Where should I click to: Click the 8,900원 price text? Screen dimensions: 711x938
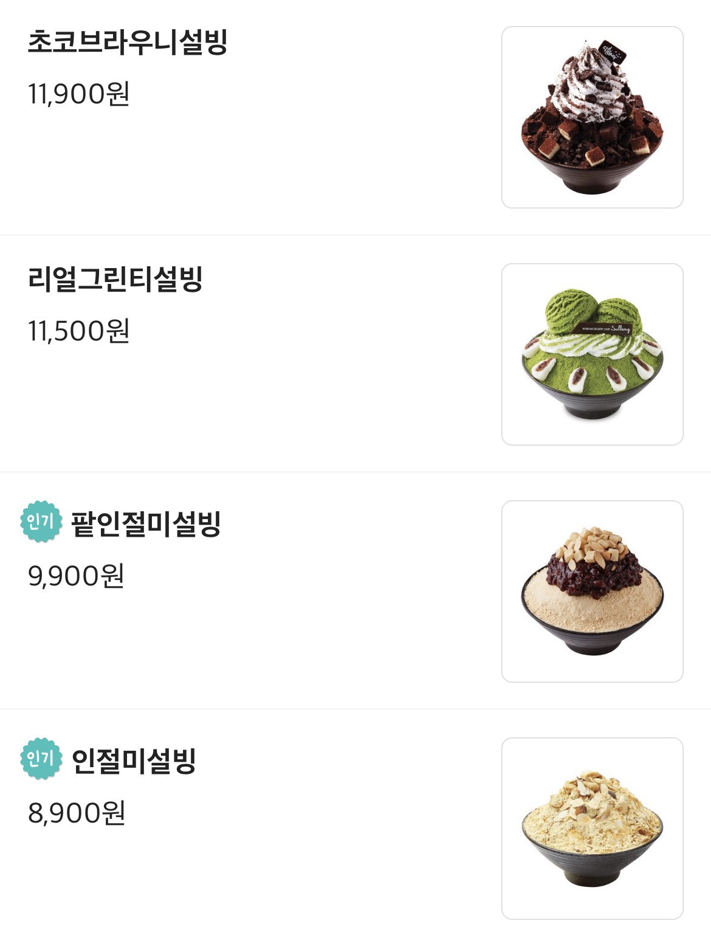77,813
